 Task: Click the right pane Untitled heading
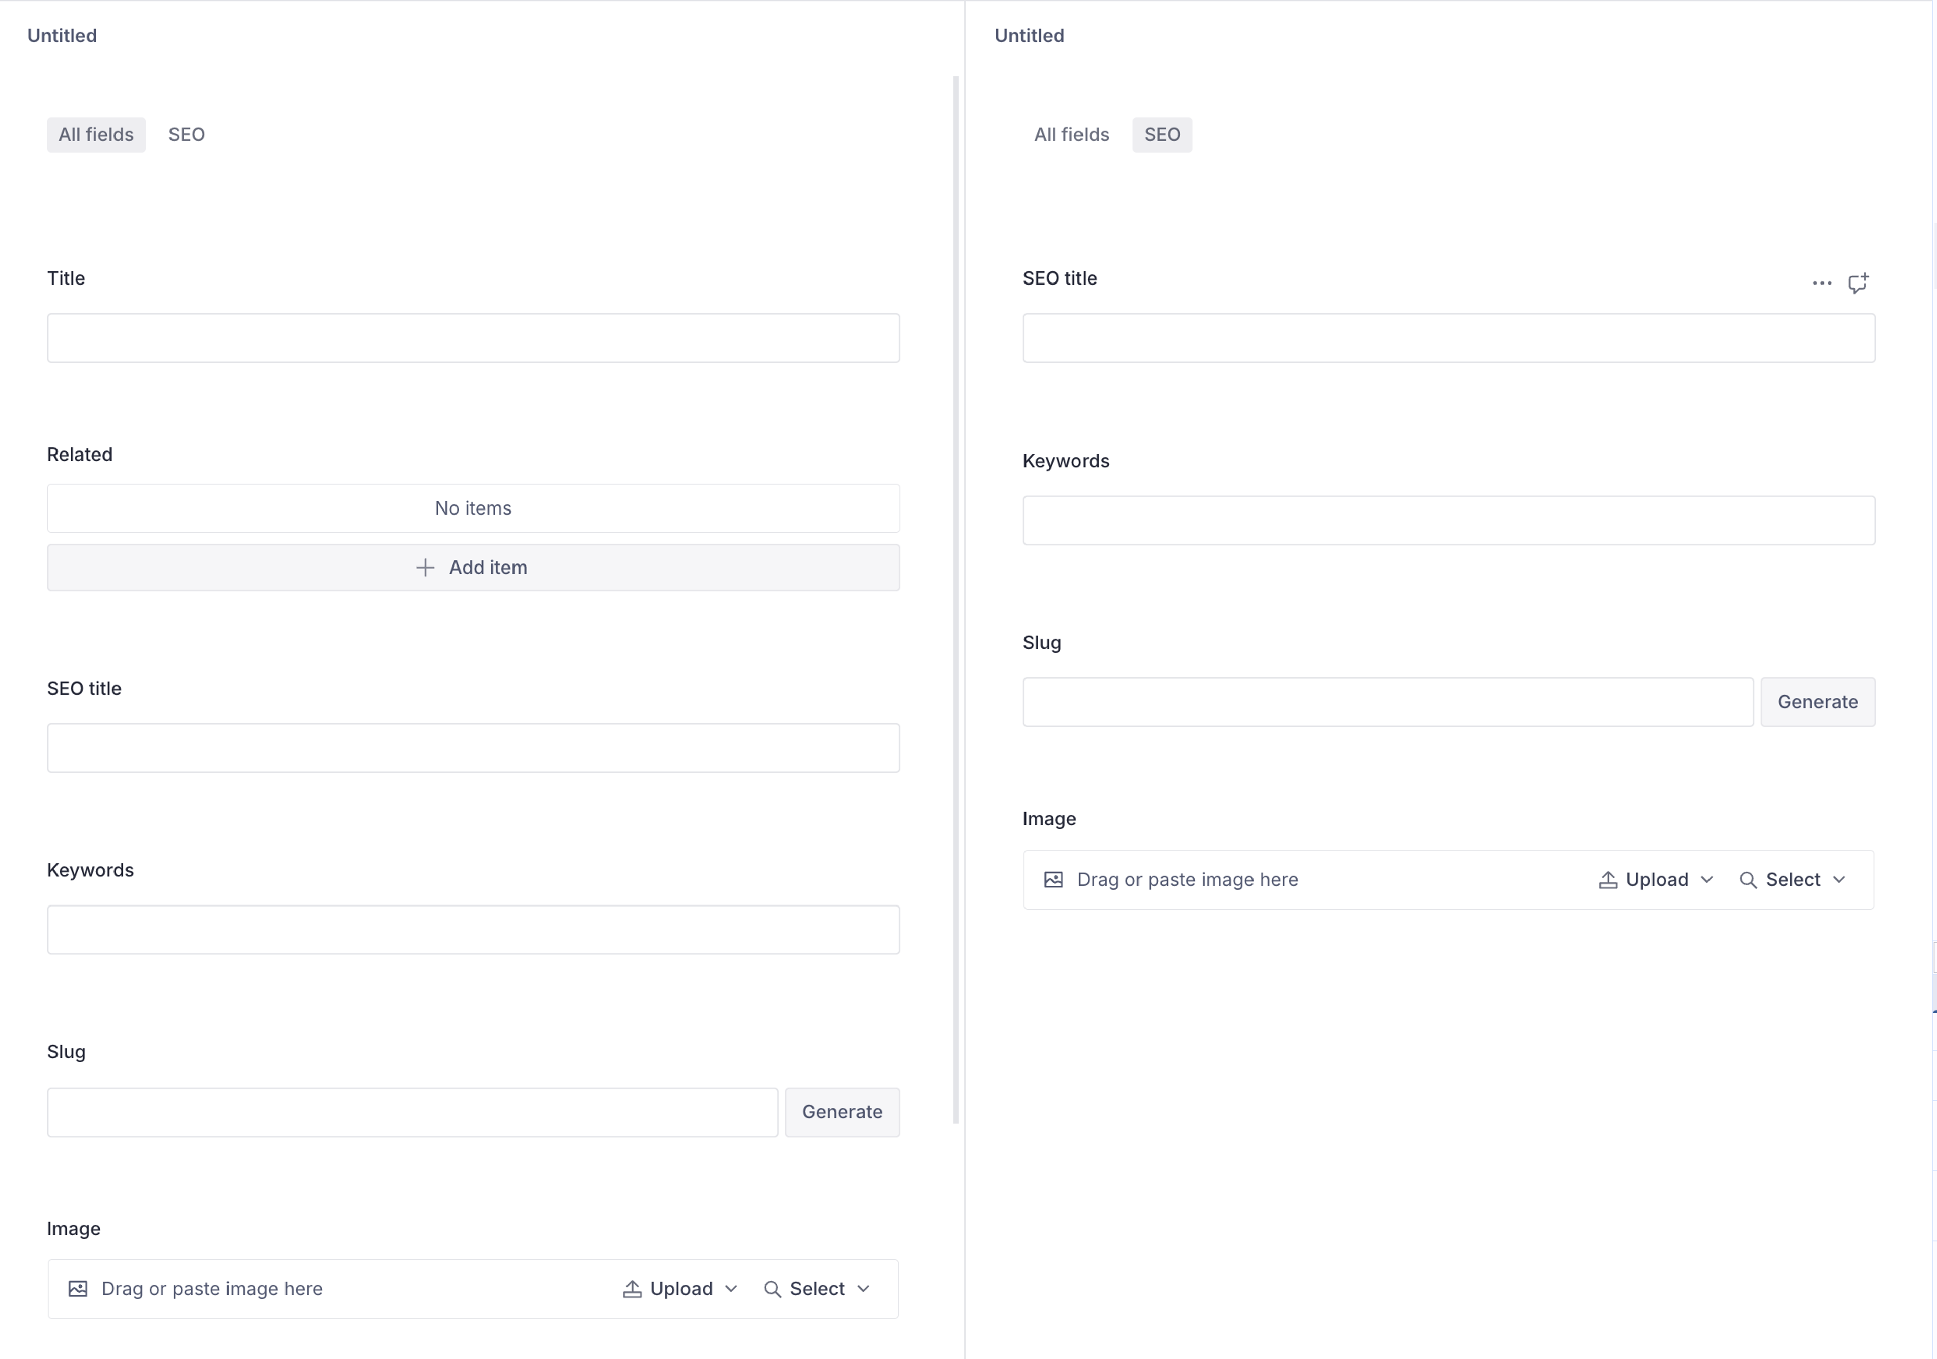[x=1029, y=35]
